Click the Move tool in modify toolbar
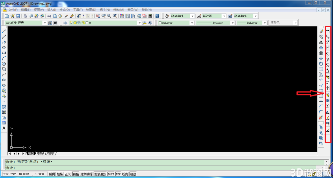The width and height of the screenshot is (333, 178). pos(321,58)
